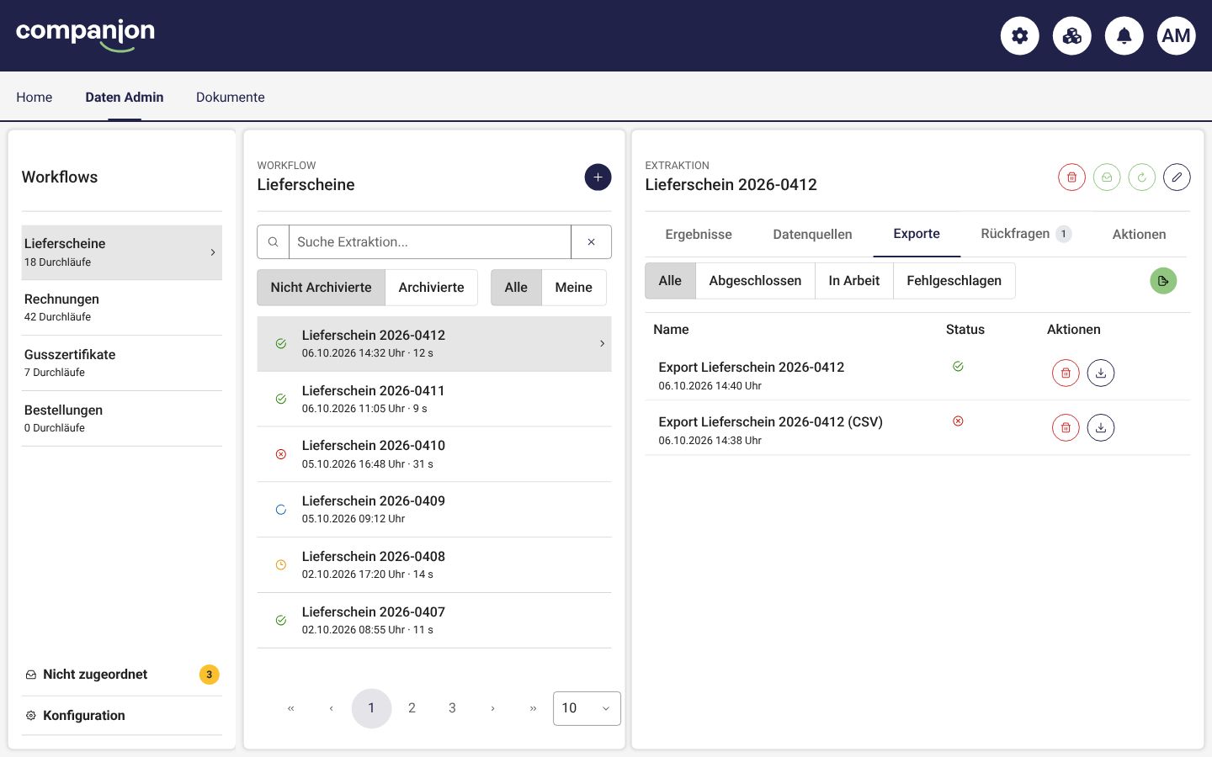Click the search magnifier icon
1212x757 pixels.
pyautogui.click(x=273, y=241)
